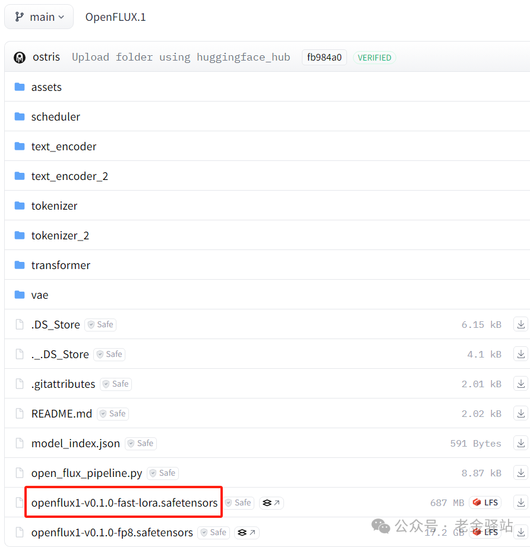Open the ostris user profile link
The height and width of the screenshot is (547, 530).
[46, 57]
